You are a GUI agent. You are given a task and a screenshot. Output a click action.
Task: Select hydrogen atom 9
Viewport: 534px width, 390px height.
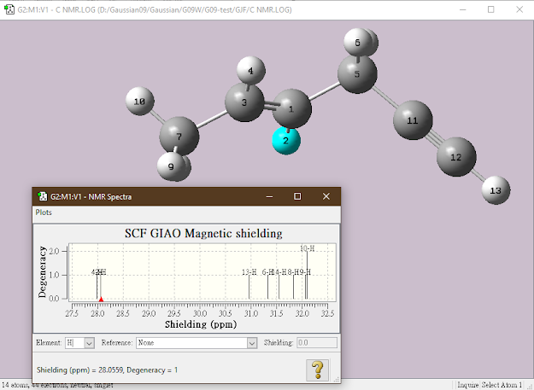coord(171,166)
